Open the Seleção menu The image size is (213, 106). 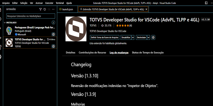tap(24, 3)
